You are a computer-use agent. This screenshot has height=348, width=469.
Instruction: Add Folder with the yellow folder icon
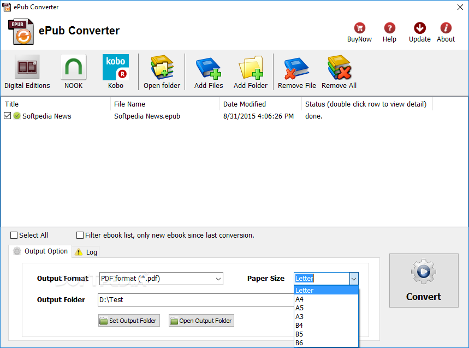[251, 72]
